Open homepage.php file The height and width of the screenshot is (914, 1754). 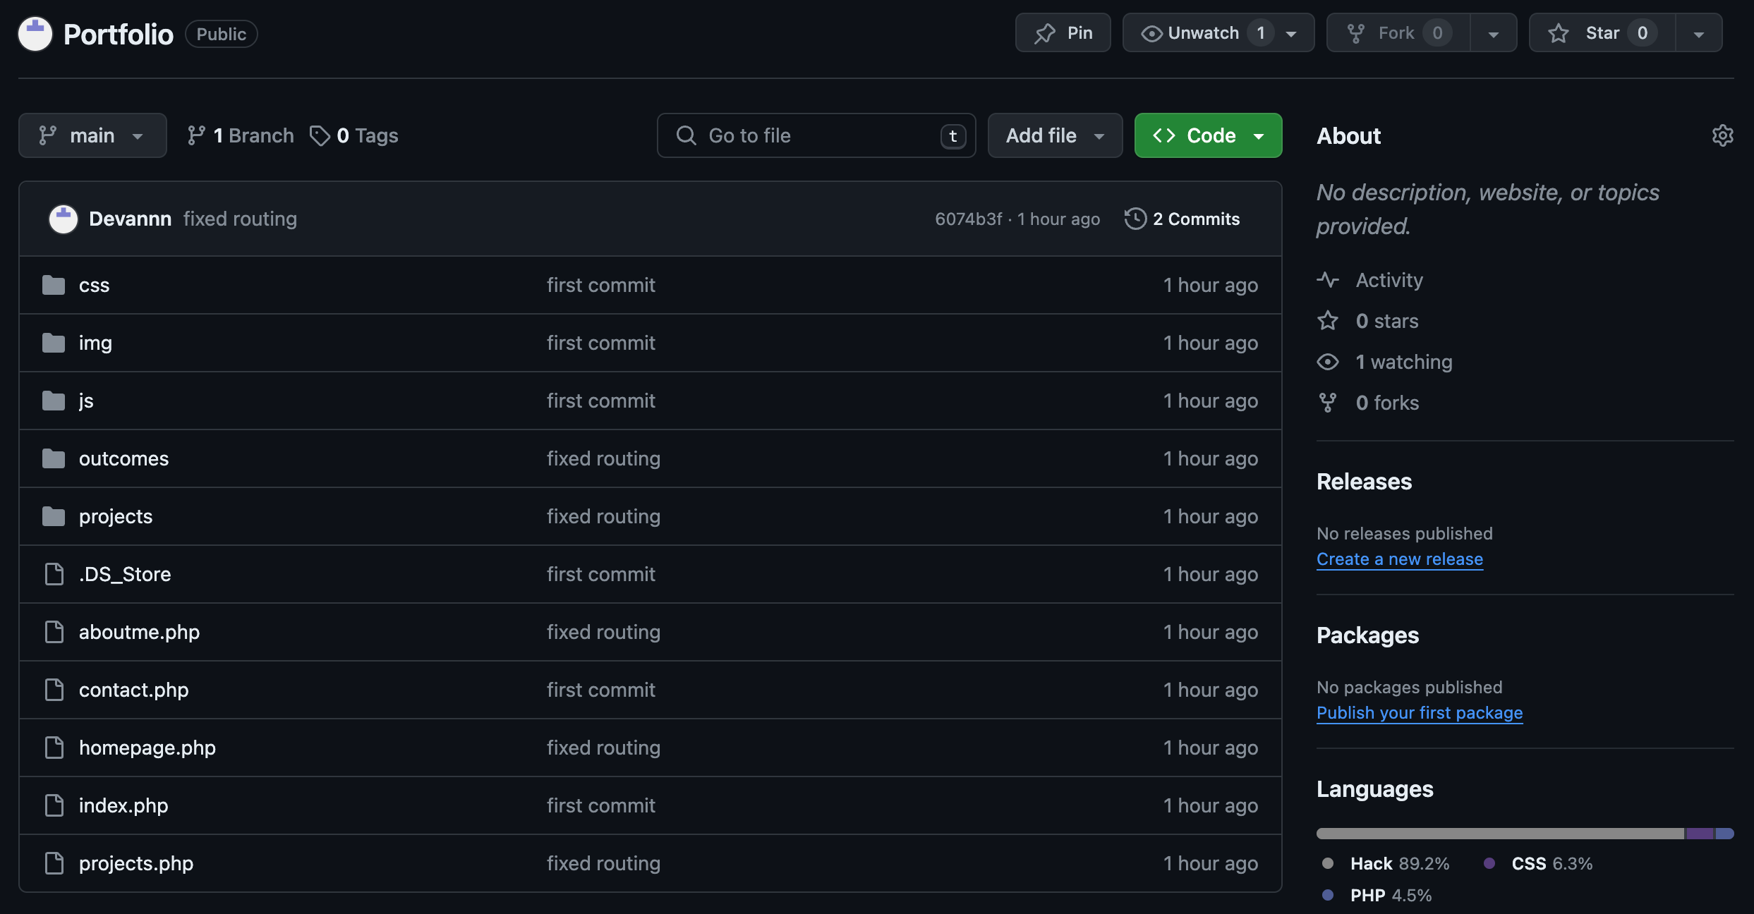click(147, 748)
